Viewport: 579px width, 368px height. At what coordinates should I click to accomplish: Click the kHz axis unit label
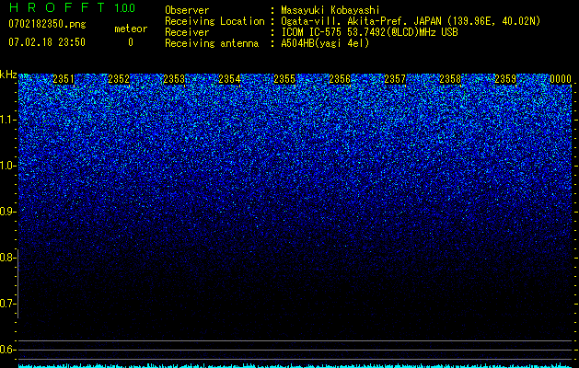pos(8,75)
